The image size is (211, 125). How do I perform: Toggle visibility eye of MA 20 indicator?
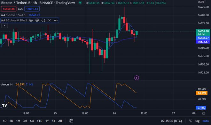point(31,20)
